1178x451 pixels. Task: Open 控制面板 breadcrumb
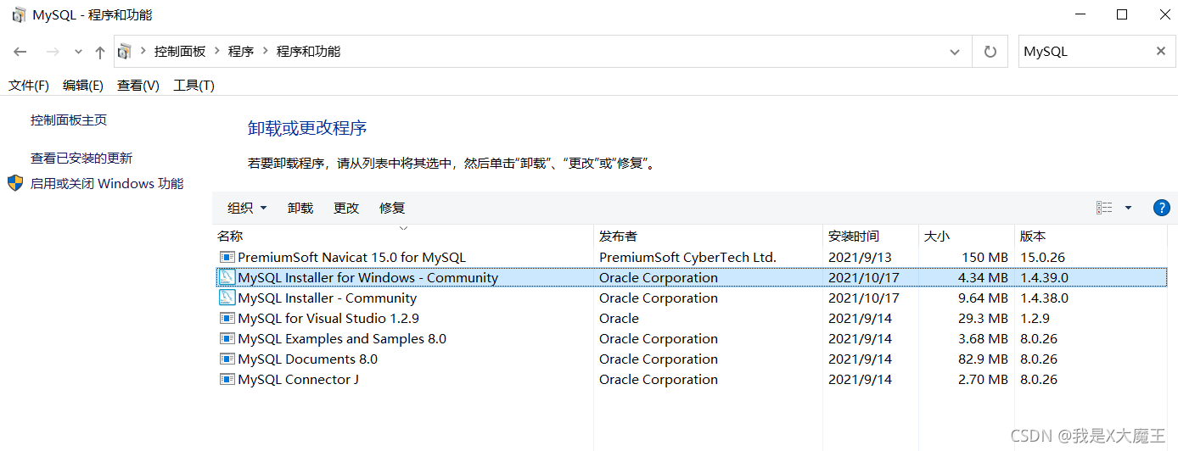[x=180, y=52]
